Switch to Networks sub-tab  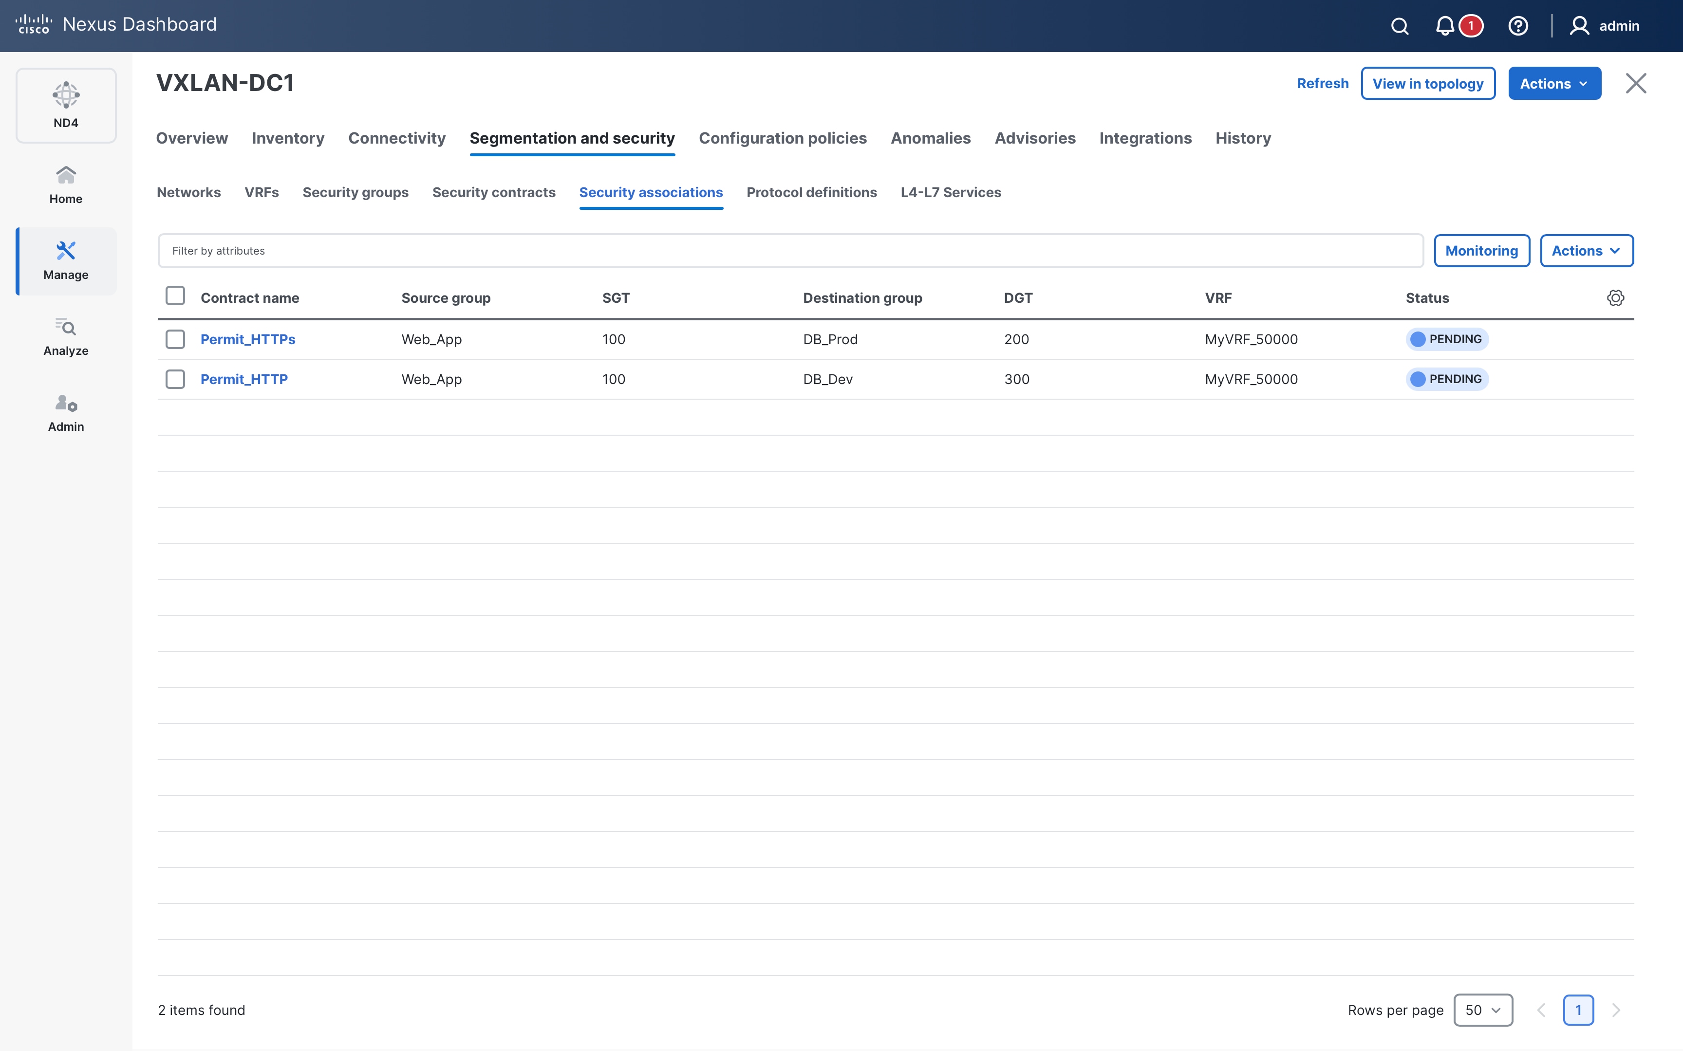pos(188,193)
